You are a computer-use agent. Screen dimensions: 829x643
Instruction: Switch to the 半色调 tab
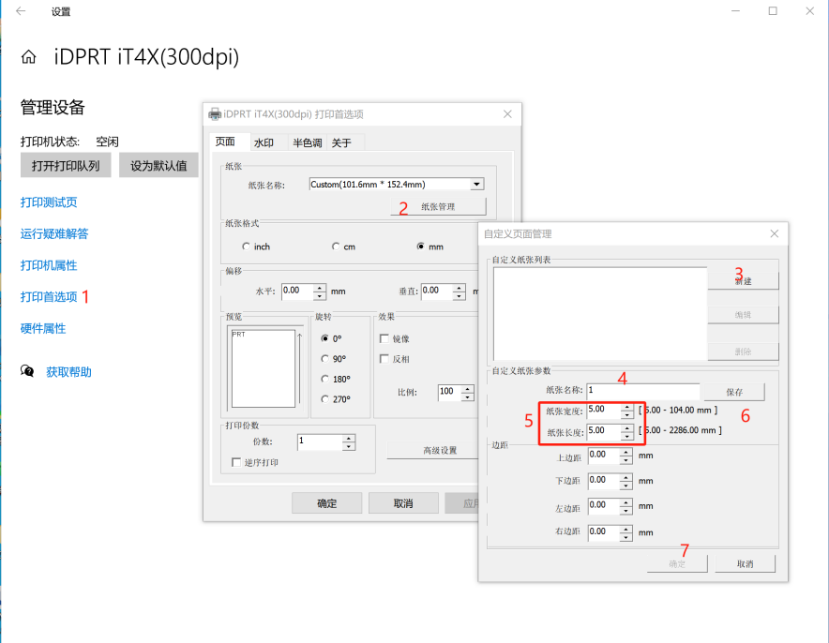click(308, 142)
